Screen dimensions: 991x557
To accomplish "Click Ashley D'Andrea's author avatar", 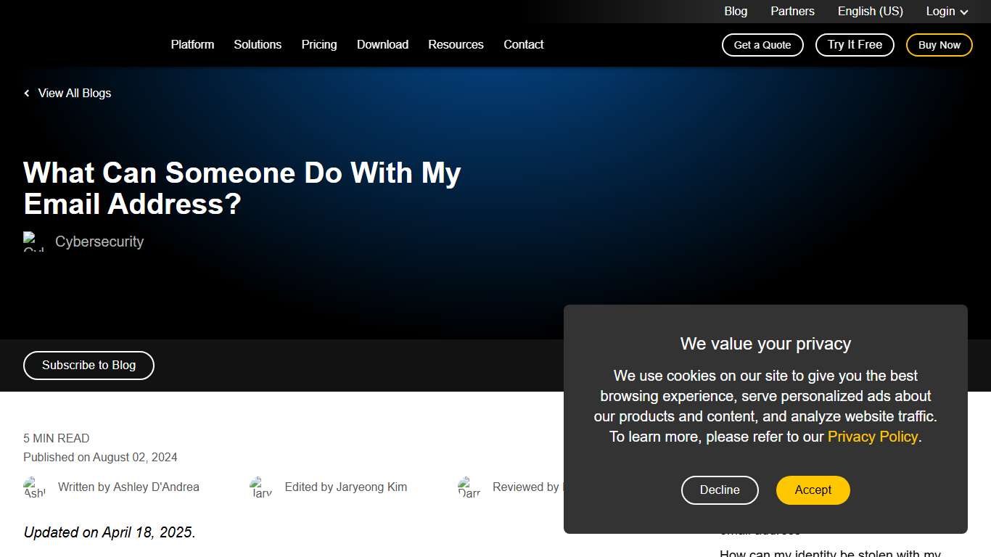I will coord(34,487).
